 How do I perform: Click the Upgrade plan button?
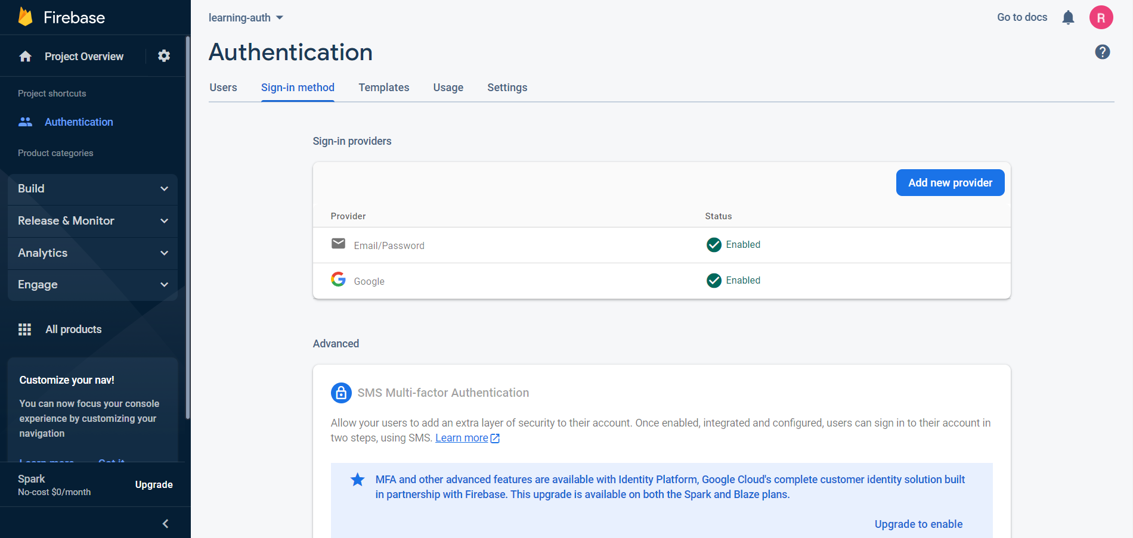(x=154, y=485)
